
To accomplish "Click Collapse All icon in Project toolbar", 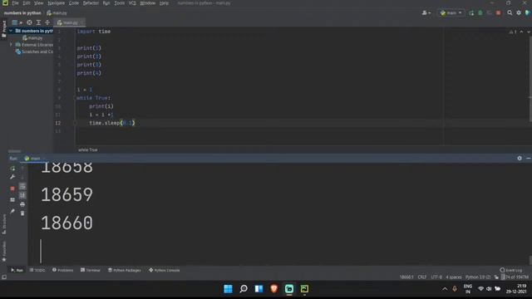I will pos(47,22).
